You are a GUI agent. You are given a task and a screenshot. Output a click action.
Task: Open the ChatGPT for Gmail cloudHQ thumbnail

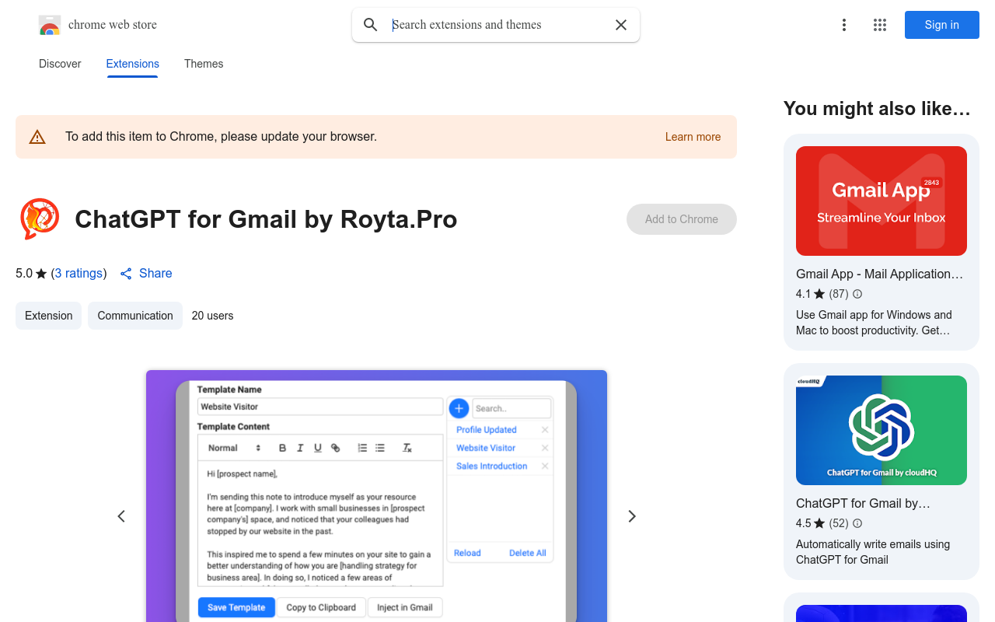coord(882,431)
